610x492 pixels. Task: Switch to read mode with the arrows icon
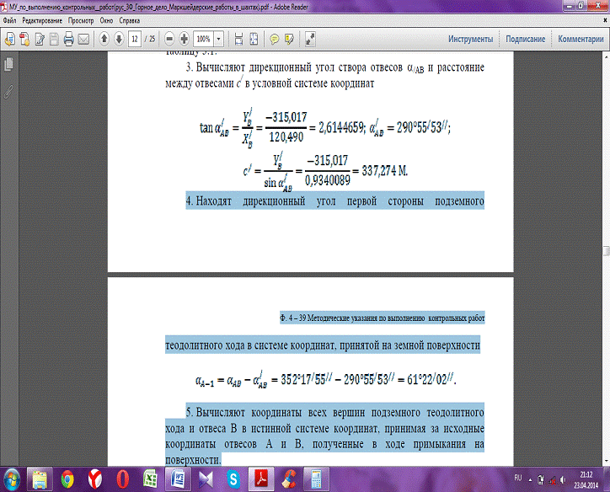[x=310, y=39]
